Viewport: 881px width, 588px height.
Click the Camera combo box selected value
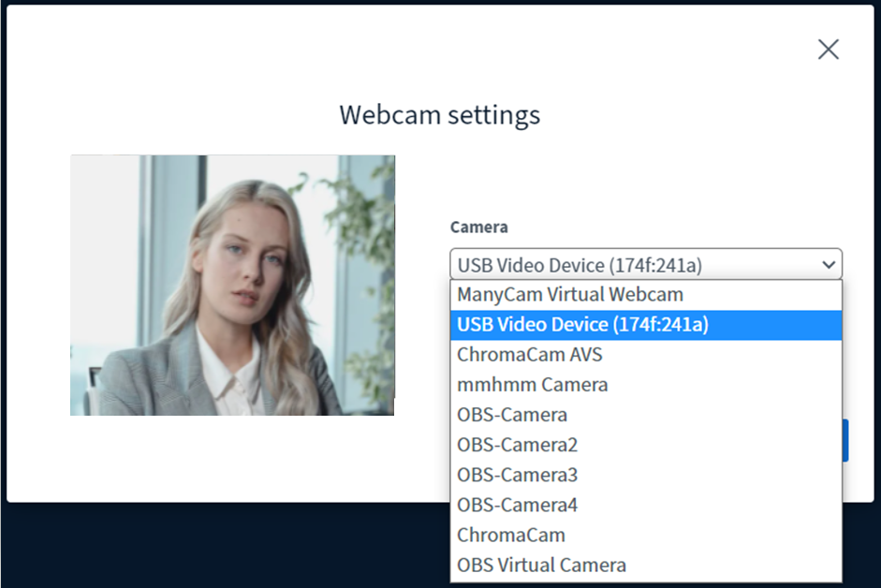click(580, 265)
